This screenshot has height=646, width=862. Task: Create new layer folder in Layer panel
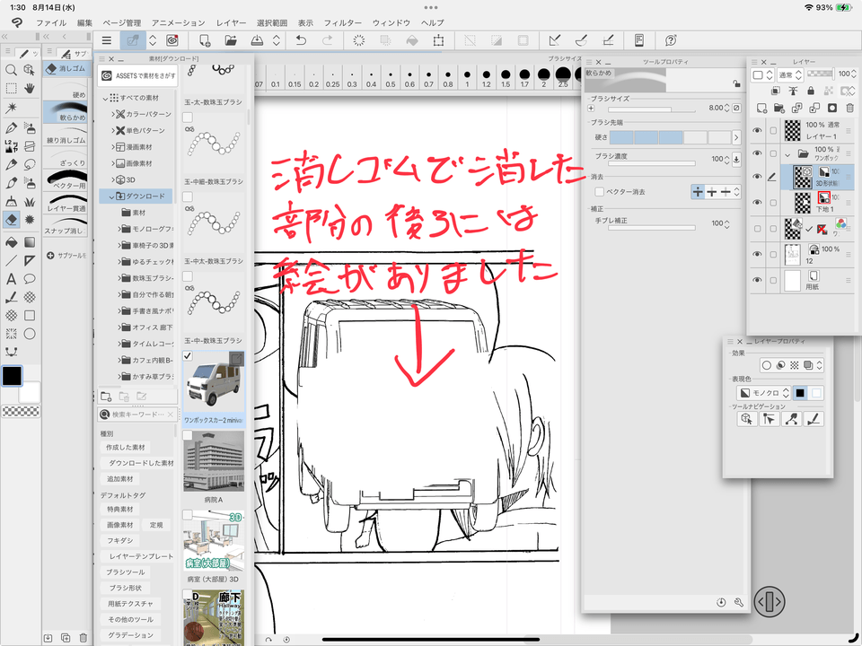(x=779, y=108)
